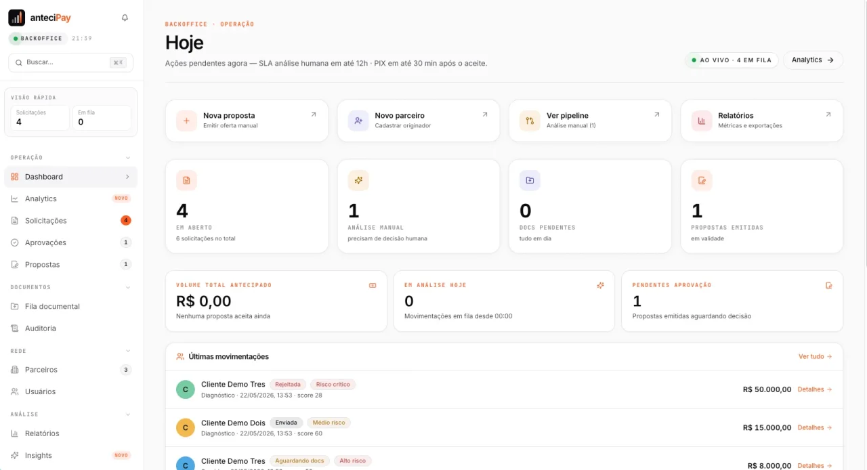Screen dimensions: 867x470
Task: Click Usuários people icon in sidebar
Action: (15, 391)
